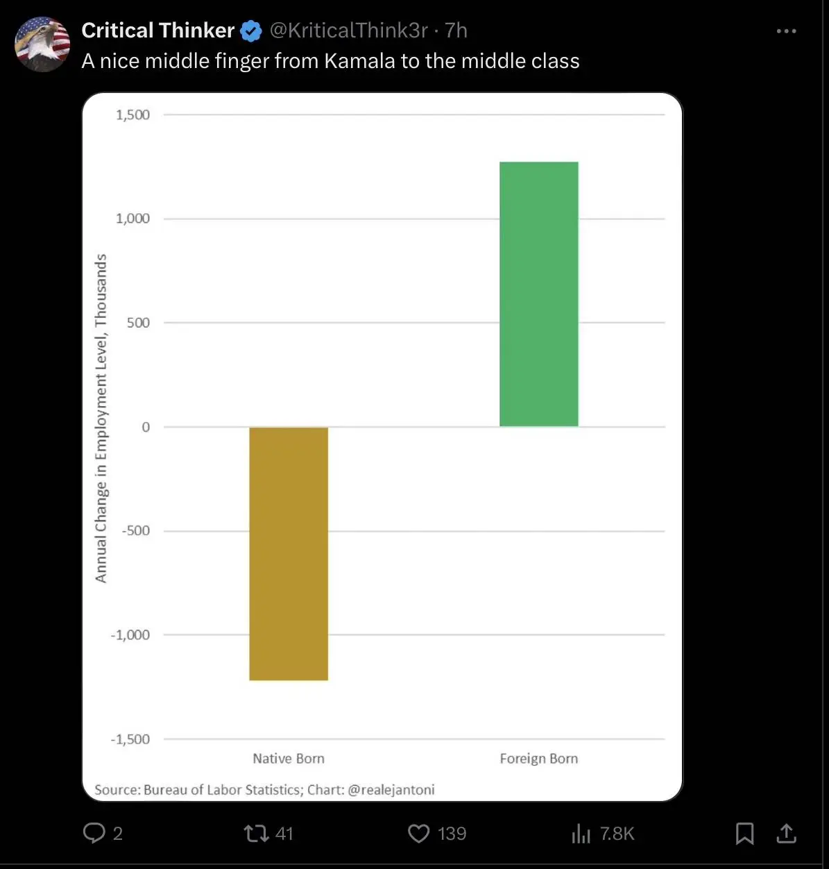Open view analytics bar chart icon
The image size is (829, 869).
pos(581,833)
